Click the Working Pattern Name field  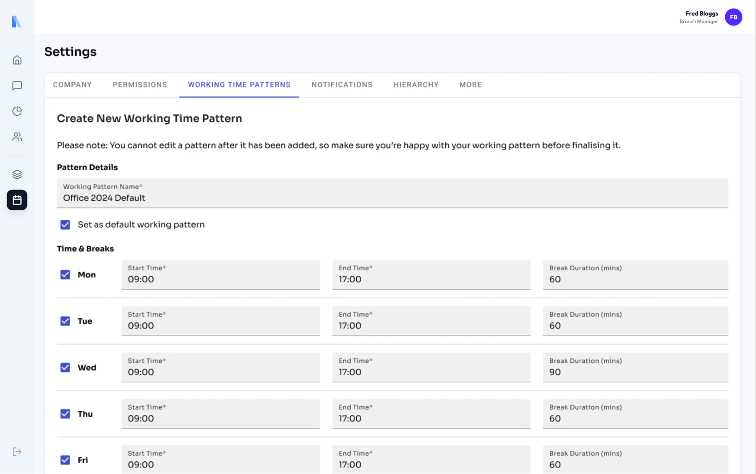pos(392,193)
